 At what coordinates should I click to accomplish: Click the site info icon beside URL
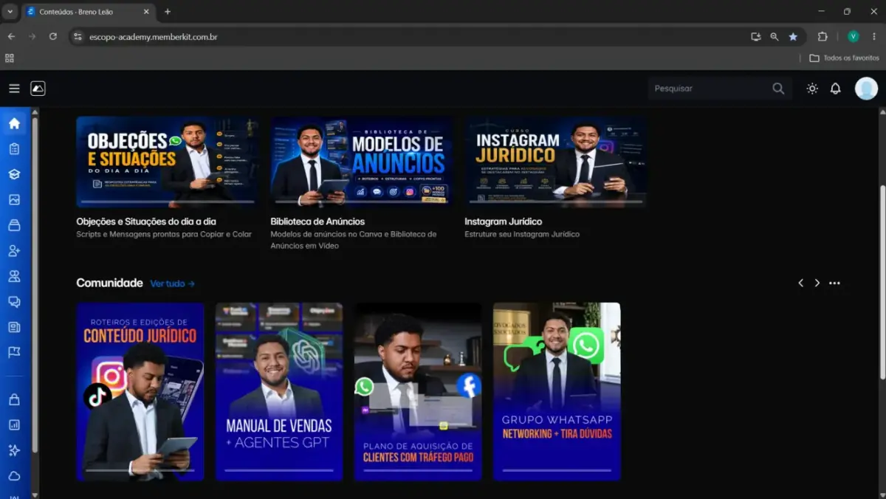point(78,37)
